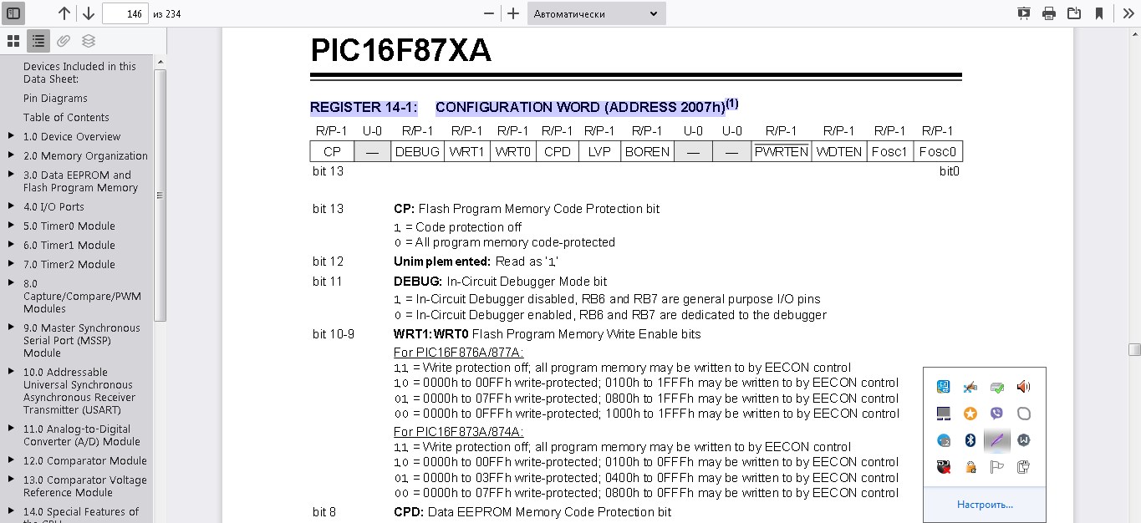The width and height of the screenshot is (1141, 523).
Task: Click the zoom out minus button
Action: (x=489, y=13)
